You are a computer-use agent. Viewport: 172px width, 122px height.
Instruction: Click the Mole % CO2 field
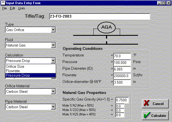click(120, 110)
